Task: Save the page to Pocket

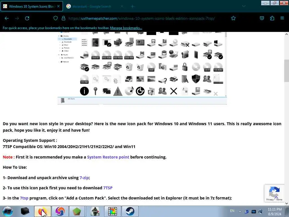Action: [262, 18]
